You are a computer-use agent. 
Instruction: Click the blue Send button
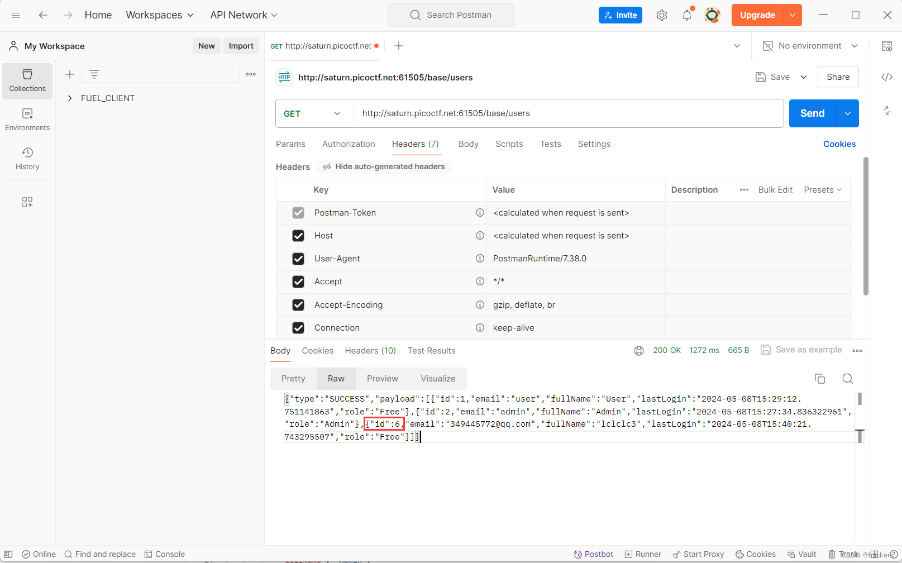click(813, 113)
